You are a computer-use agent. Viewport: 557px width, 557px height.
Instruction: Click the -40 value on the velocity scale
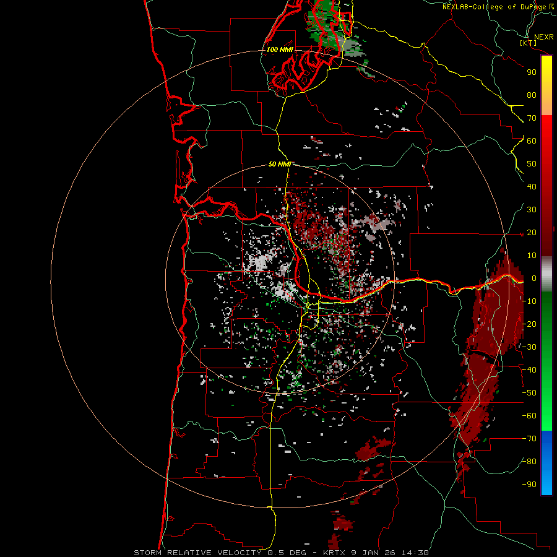point(529,370)
